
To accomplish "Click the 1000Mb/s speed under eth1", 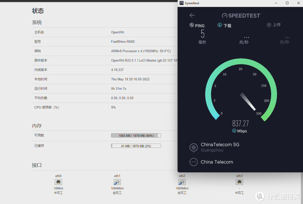I will coord(117,188).
